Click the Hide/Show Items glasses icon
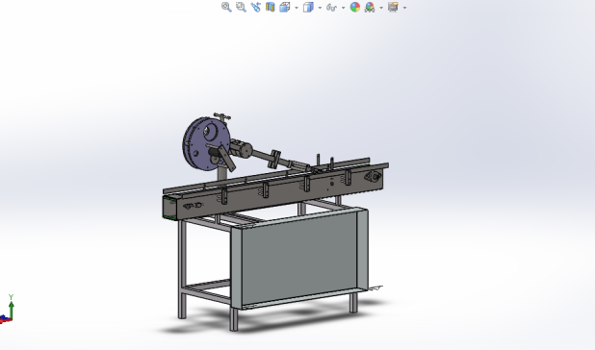 [x=331, y=7]
